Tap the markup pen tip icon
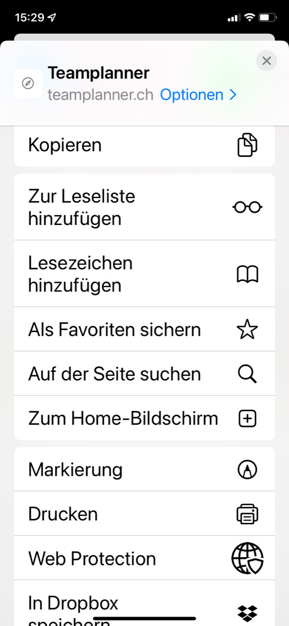The height and width of the screenshot is (626, 289). pyautogui.click(x=247, y=470)
